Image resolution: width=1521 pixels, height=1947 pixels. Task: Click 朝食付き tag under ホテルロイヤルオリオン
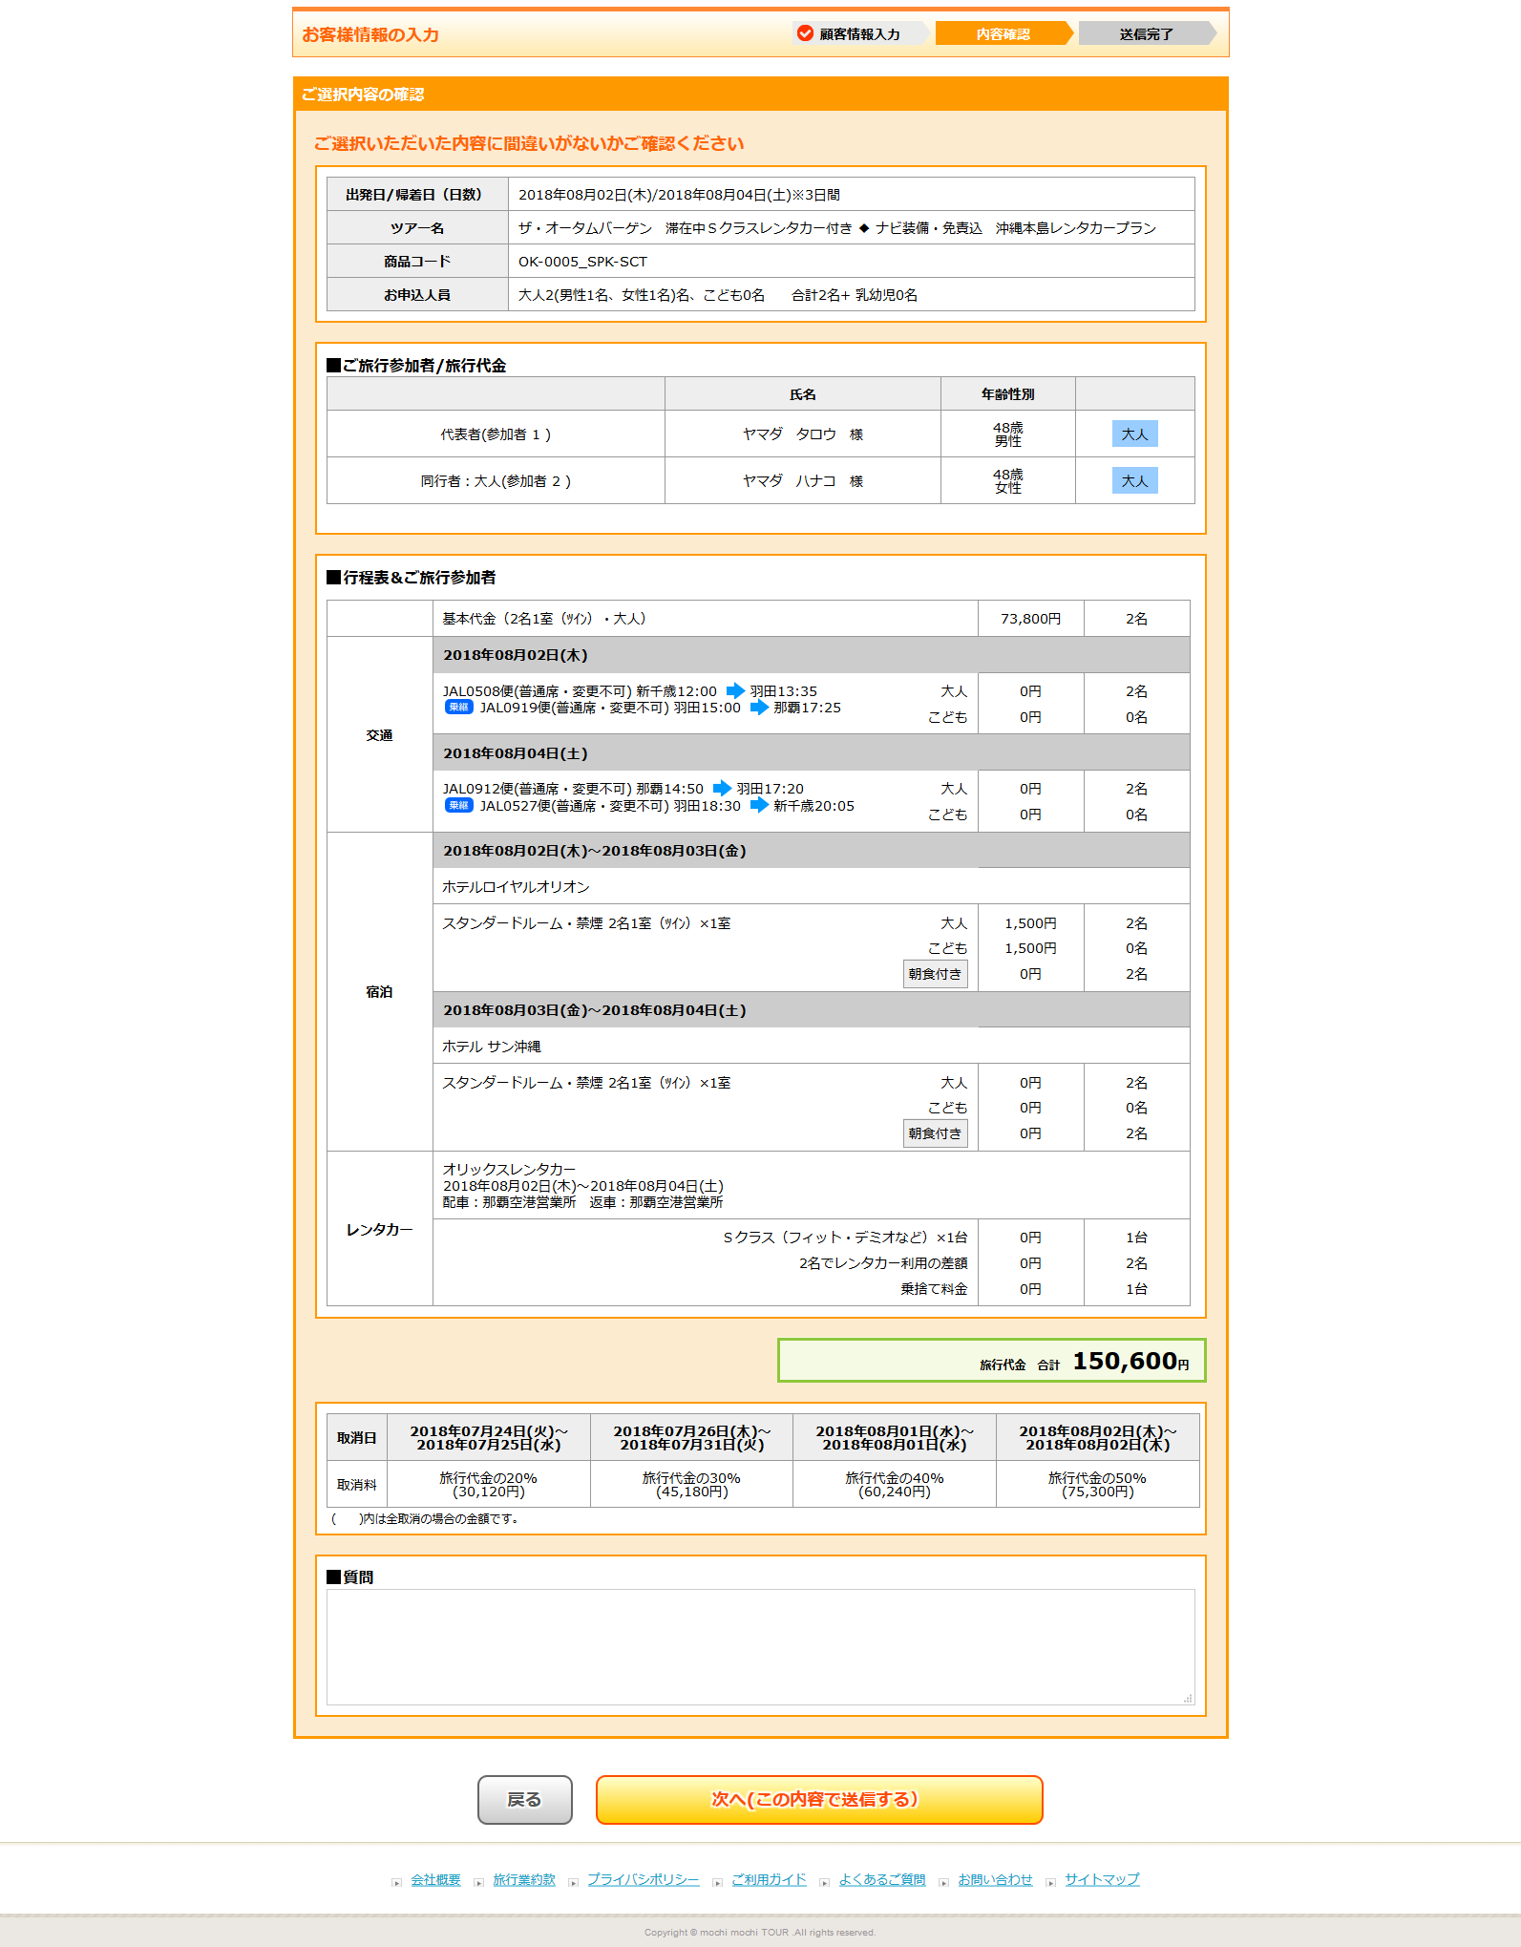[x=935, y=974]
